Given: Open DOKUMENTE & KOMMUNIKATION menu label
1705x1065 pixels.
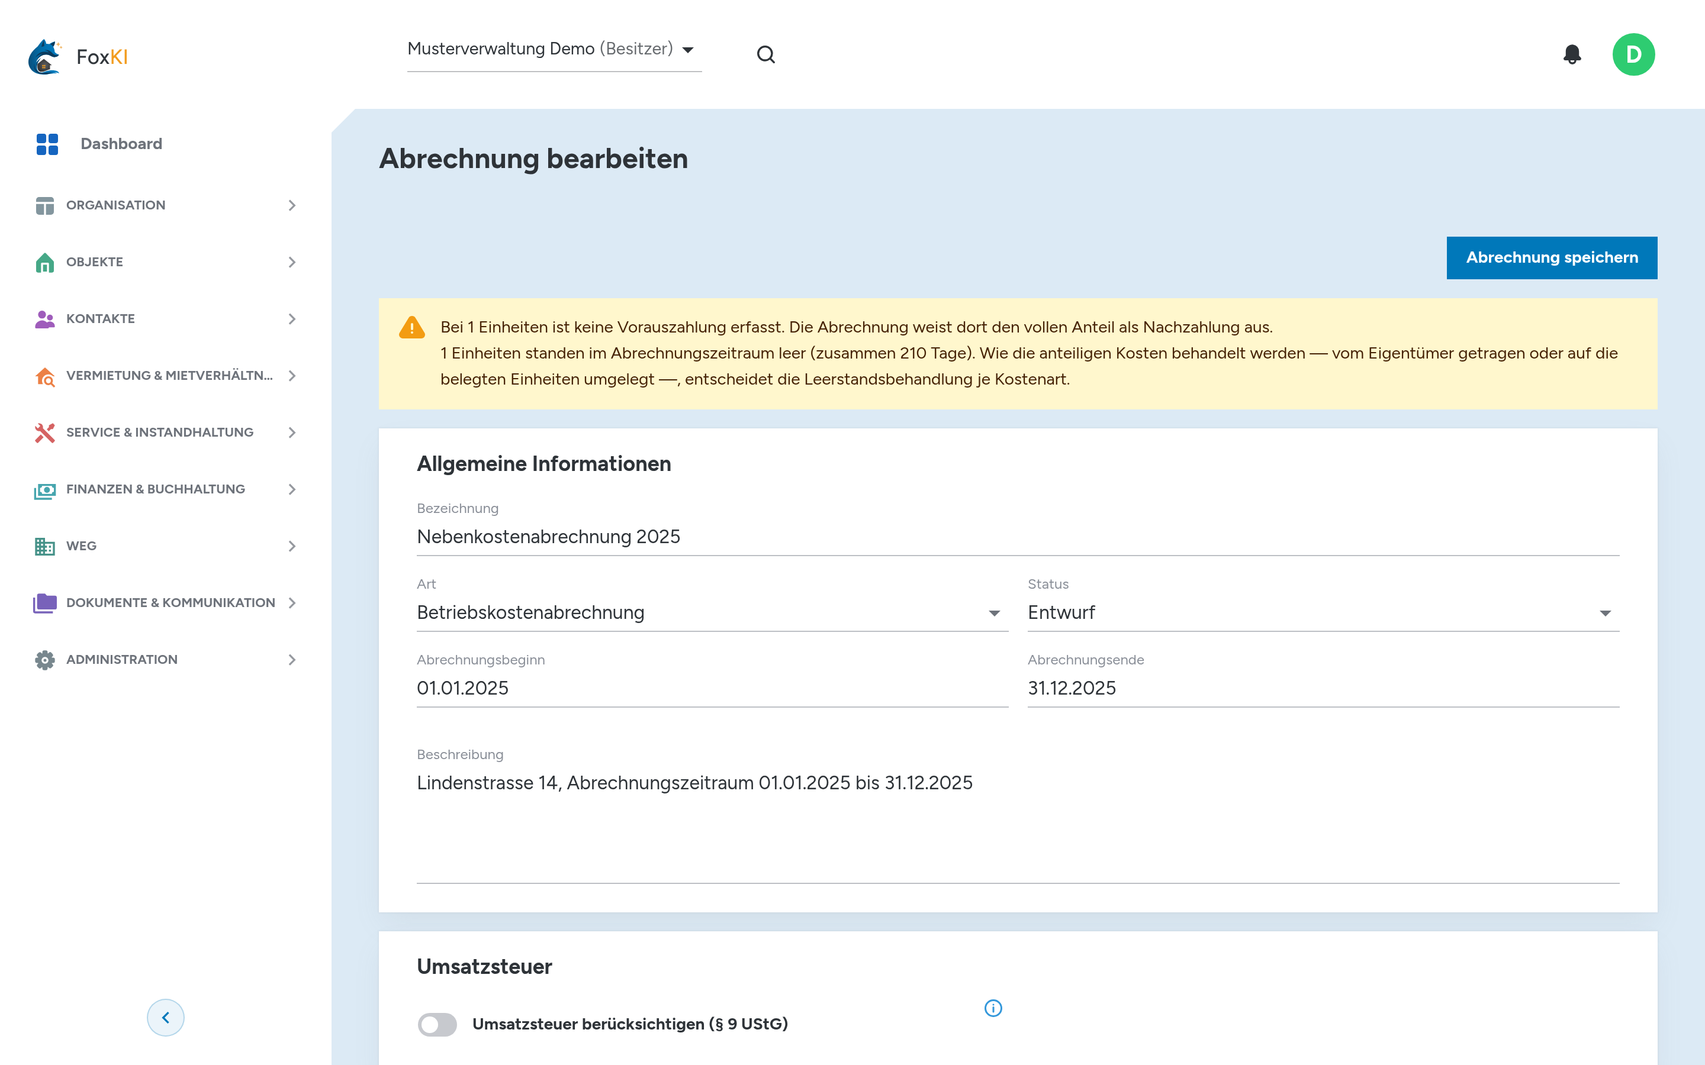Looking at the screenshot, I should tap(170, 603).
